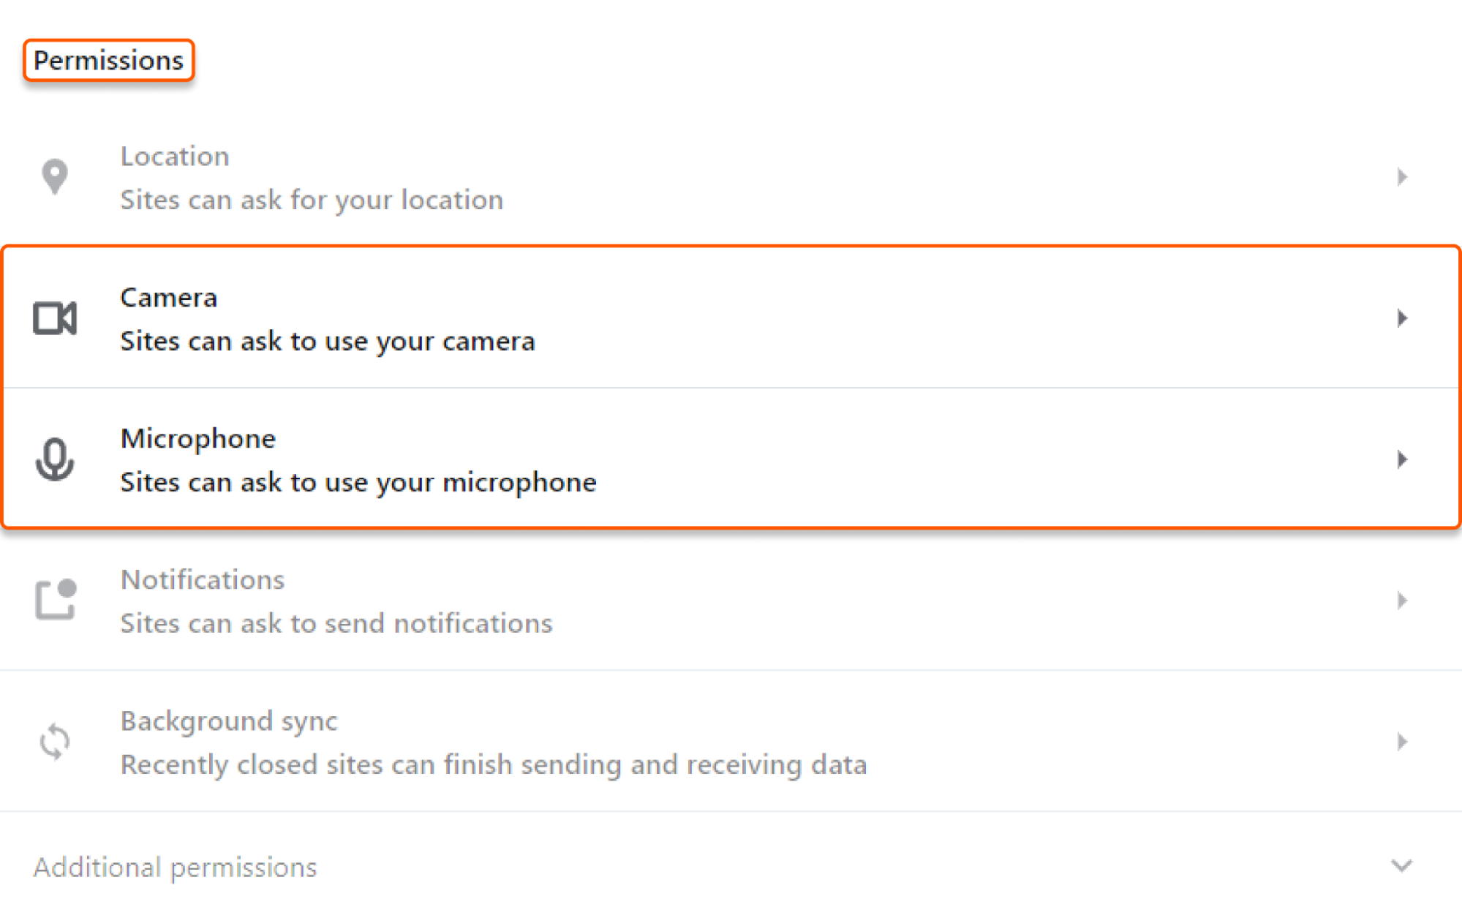Expand the Background sync settings

click(1401, 741)
